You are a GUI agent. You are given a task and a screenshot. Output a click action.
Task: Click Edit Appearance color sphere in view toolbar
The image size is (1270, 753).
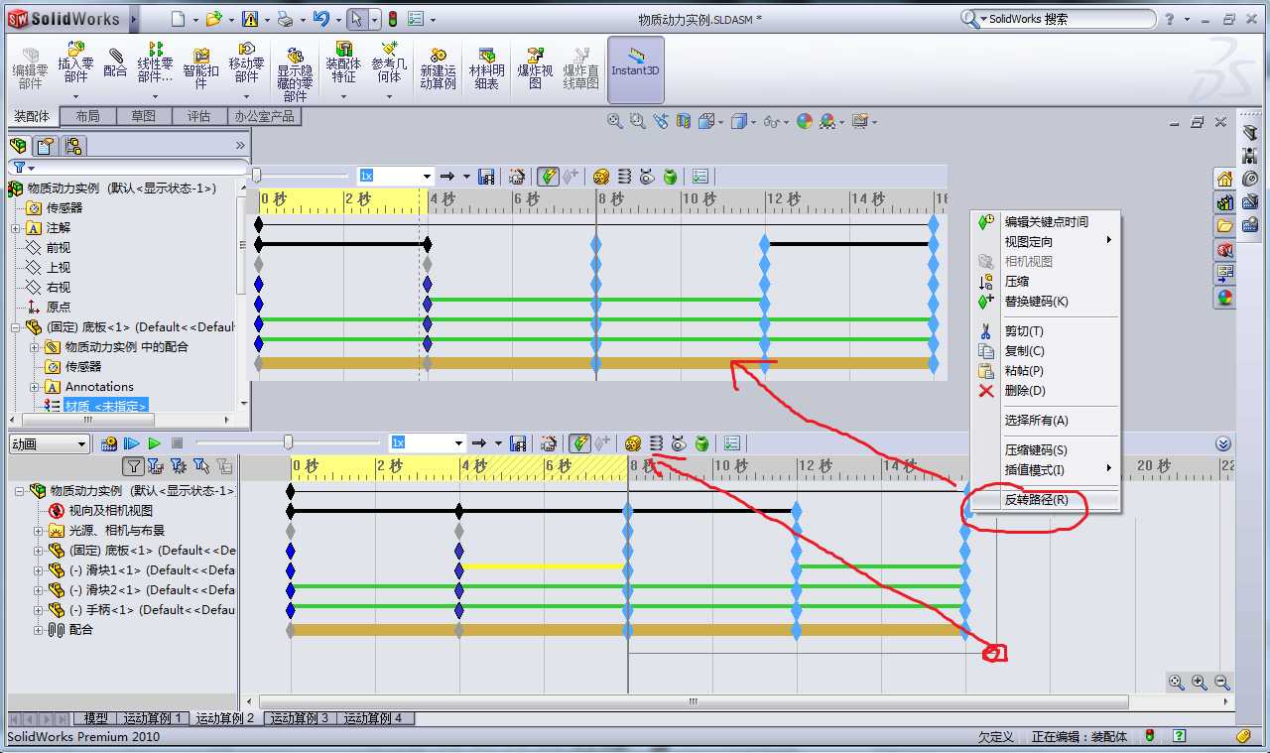coord(804,121)
